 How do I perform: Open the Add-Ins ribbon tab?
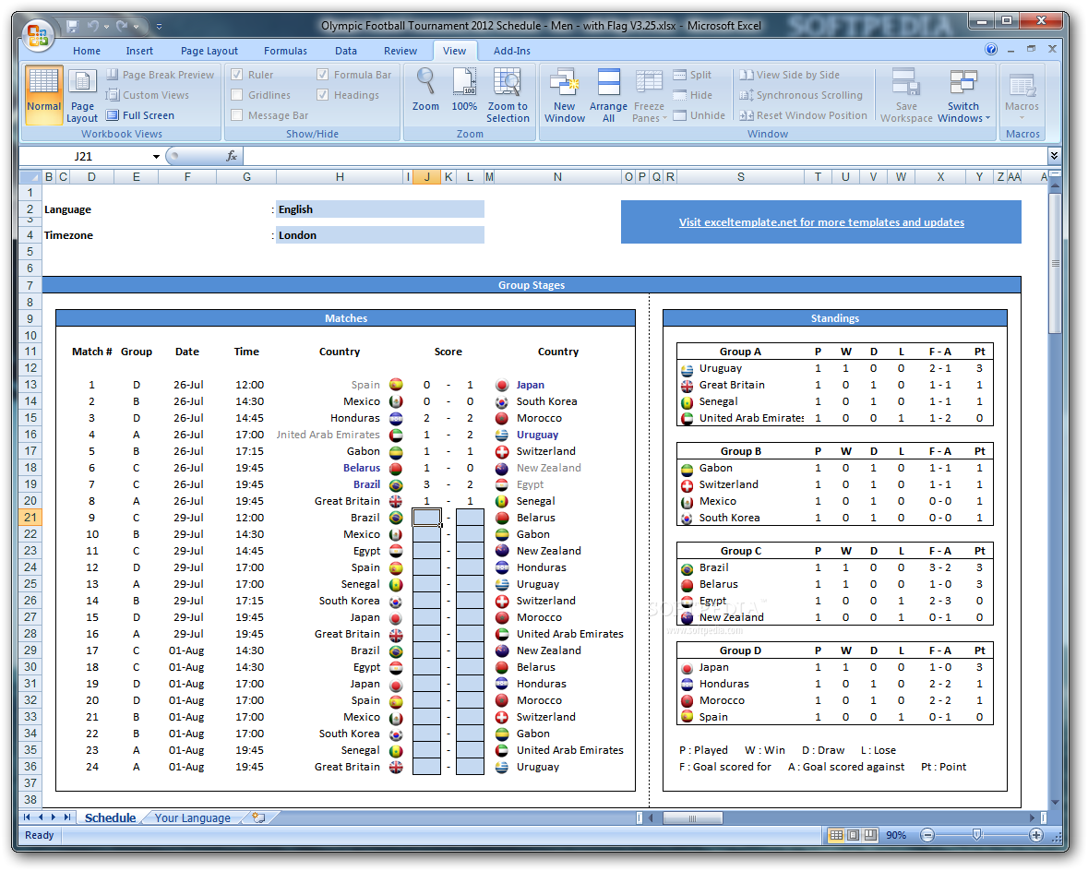click(512, 51)
